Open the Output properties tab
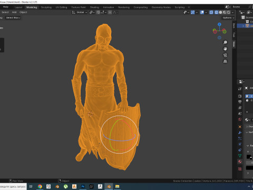Image resolution: width=253 pixels, height=190 pixels. pyautogui.click(x=240, y=102)
